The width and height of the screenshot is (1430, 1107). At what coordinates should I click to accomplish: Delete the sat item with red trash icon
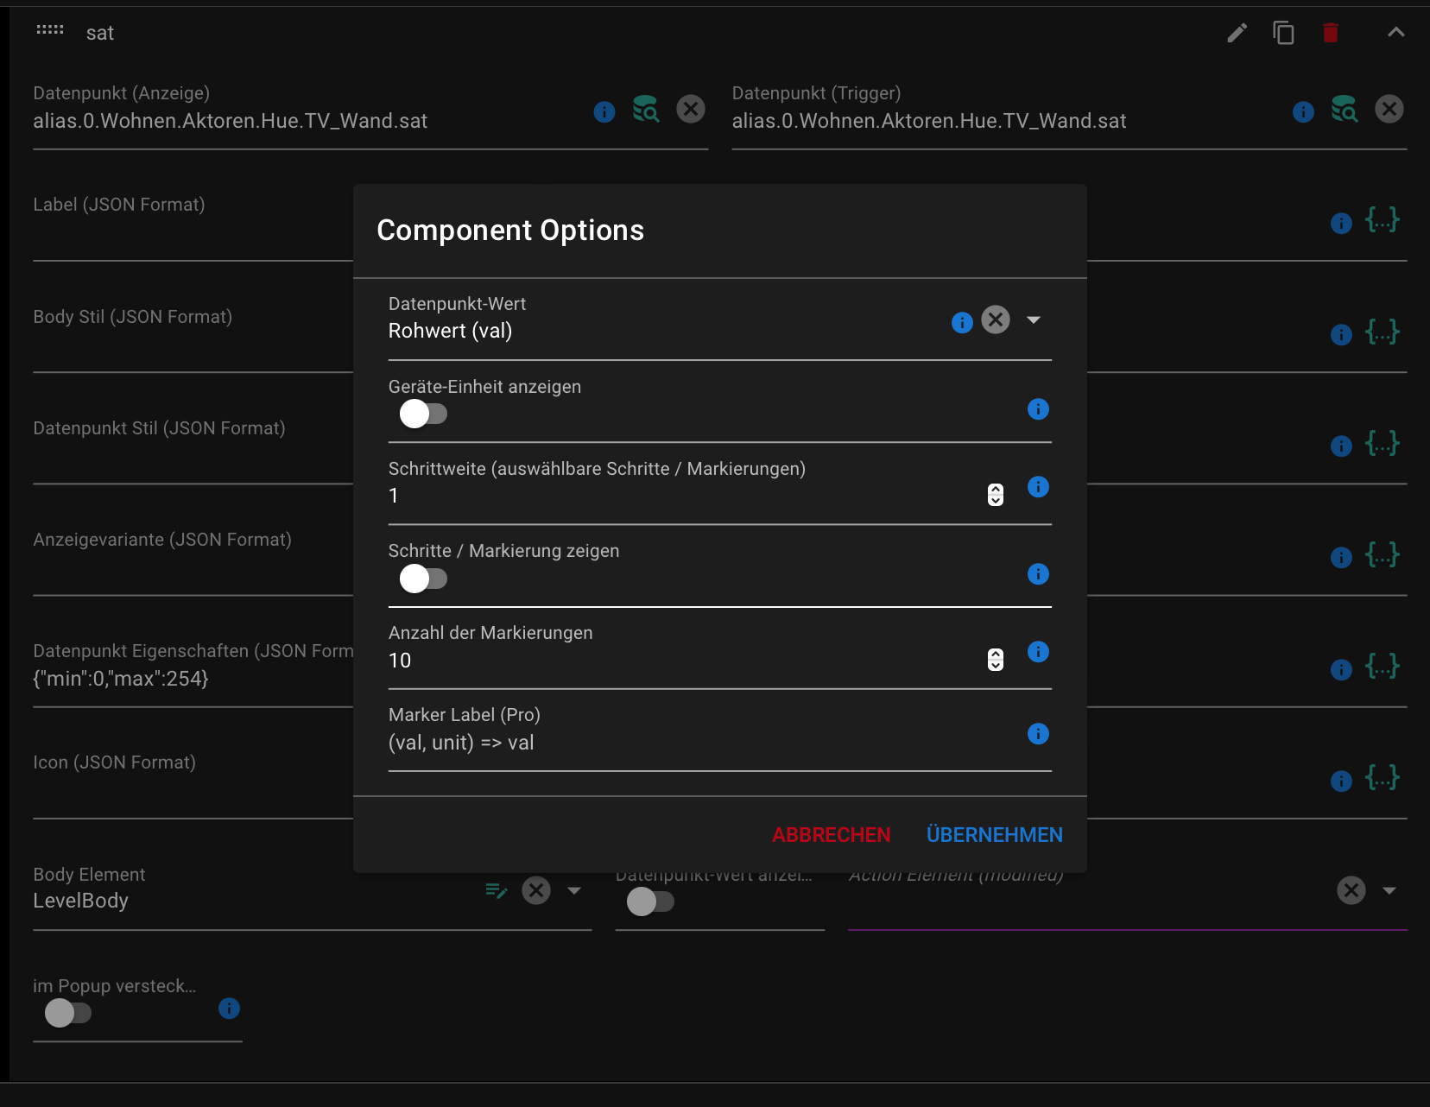point(1331,33)
